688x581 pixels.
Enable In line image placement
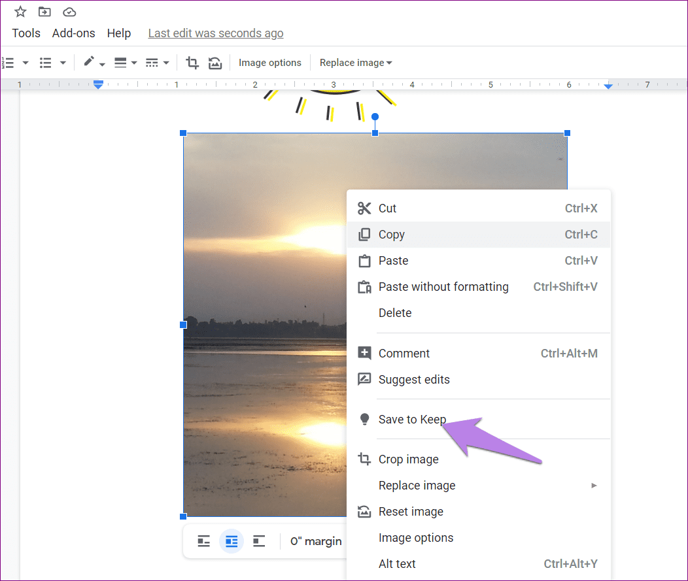pos(203,541)
